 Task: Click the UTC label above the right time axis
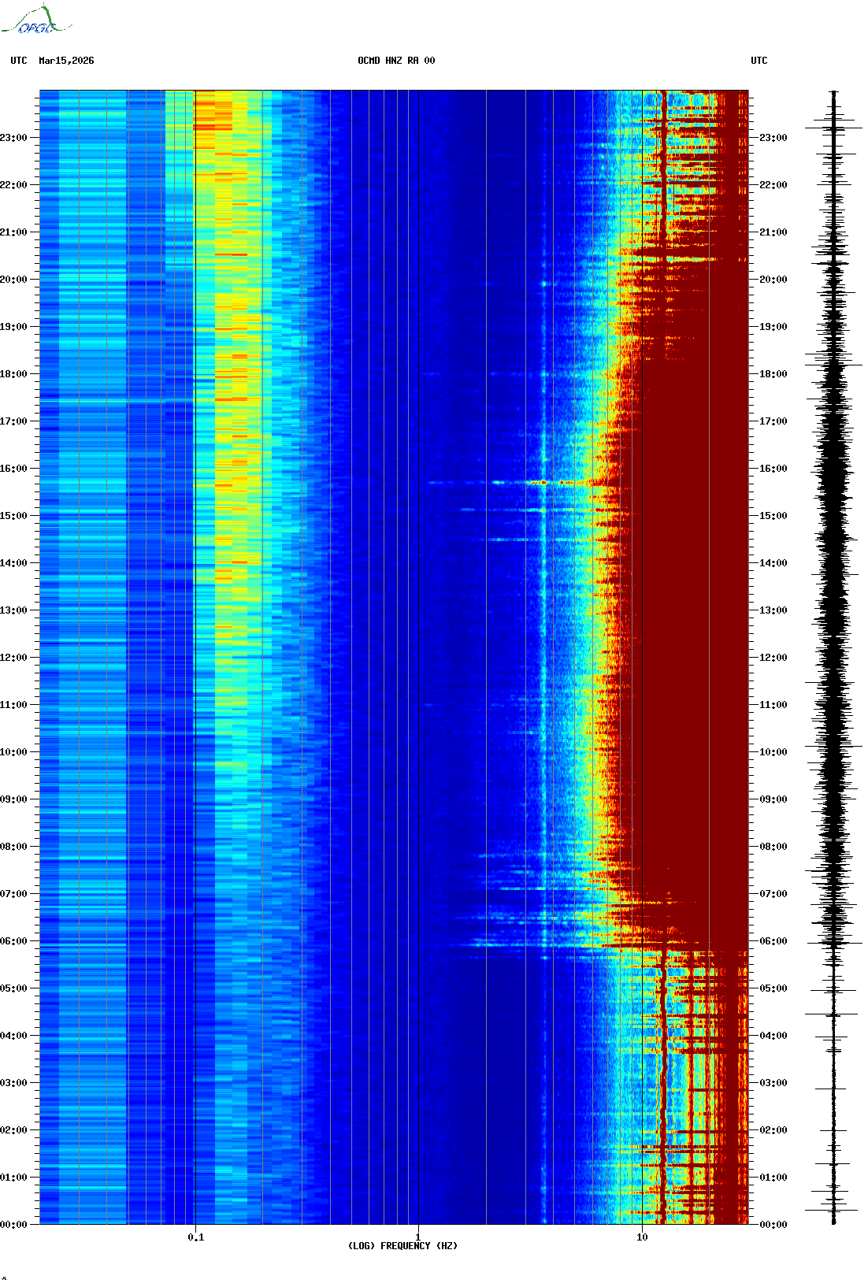(x=759, y=61)
